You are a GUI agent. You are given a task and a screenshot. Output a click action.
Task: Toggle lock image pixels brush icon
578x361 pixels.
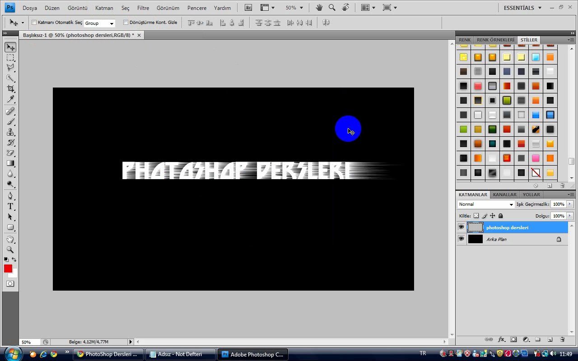point(485,216)
